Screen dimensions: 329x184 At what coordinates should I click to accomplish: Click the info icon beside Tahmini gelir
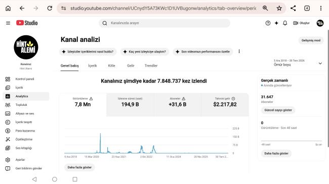tap(233, 98)
